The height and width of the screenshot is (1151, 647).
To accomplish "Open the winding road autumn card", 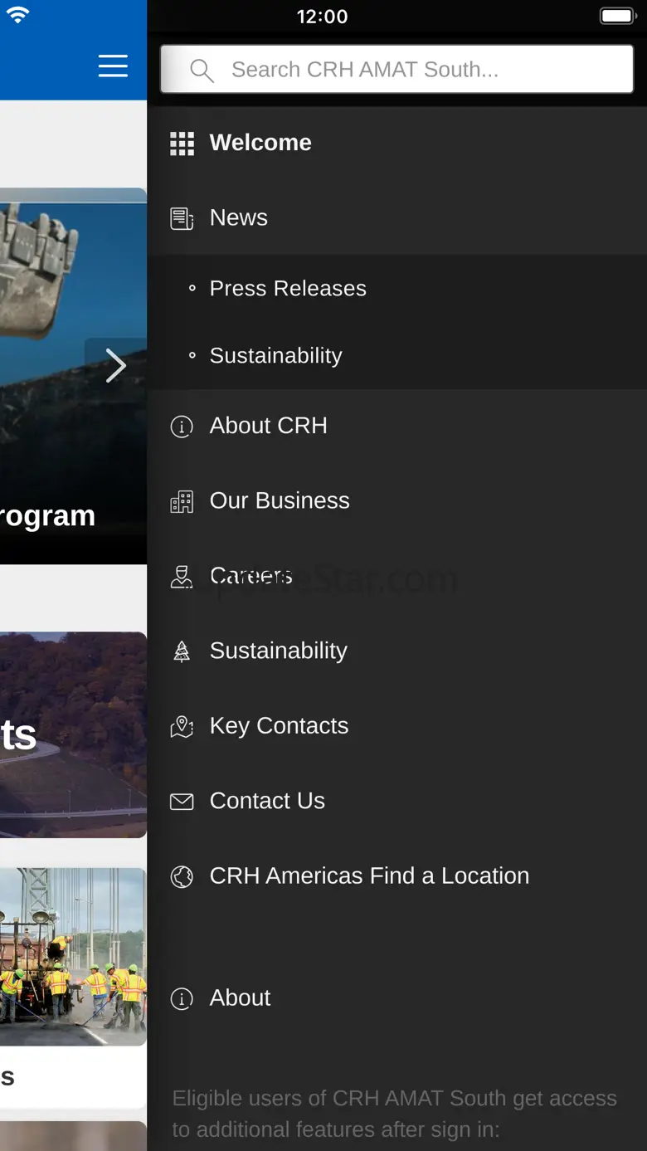I will pos(73,735).
